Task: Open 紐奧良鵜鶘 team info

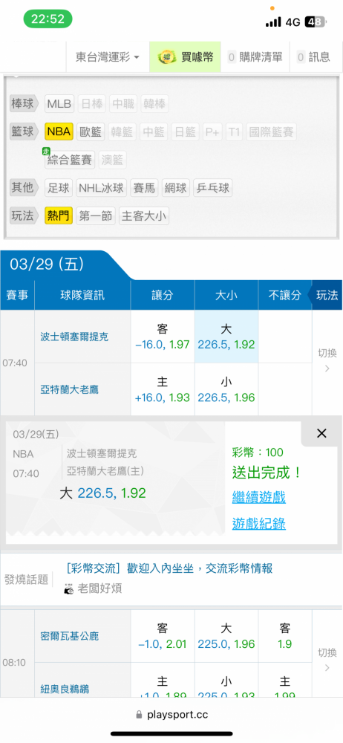Action: click(64, 689)
